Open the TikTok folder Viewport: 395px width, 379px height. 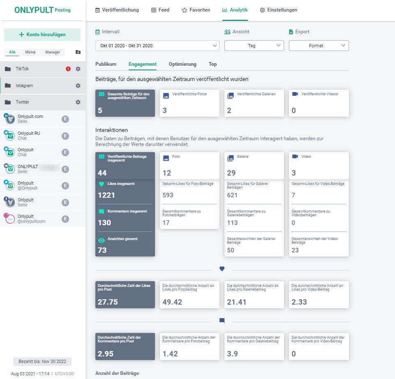pyautogui.click(x=43, y=69)
